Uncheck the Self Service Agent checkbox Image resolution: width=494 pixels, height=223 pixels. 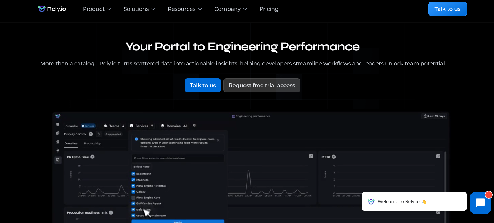pos(133,204)
